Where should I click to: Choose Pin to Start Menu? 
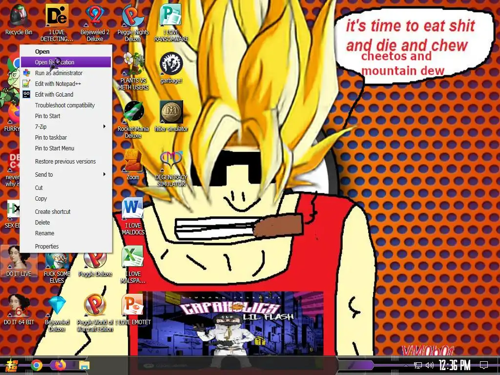click(66, 148)
